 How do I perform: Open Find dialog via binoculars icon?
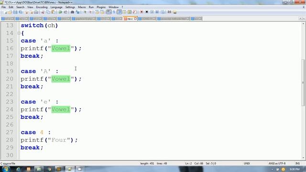click(72, 12)
